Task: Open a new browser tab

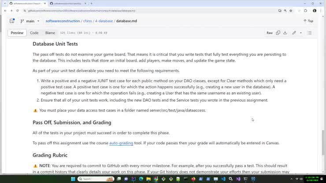Action: [91, 4]
